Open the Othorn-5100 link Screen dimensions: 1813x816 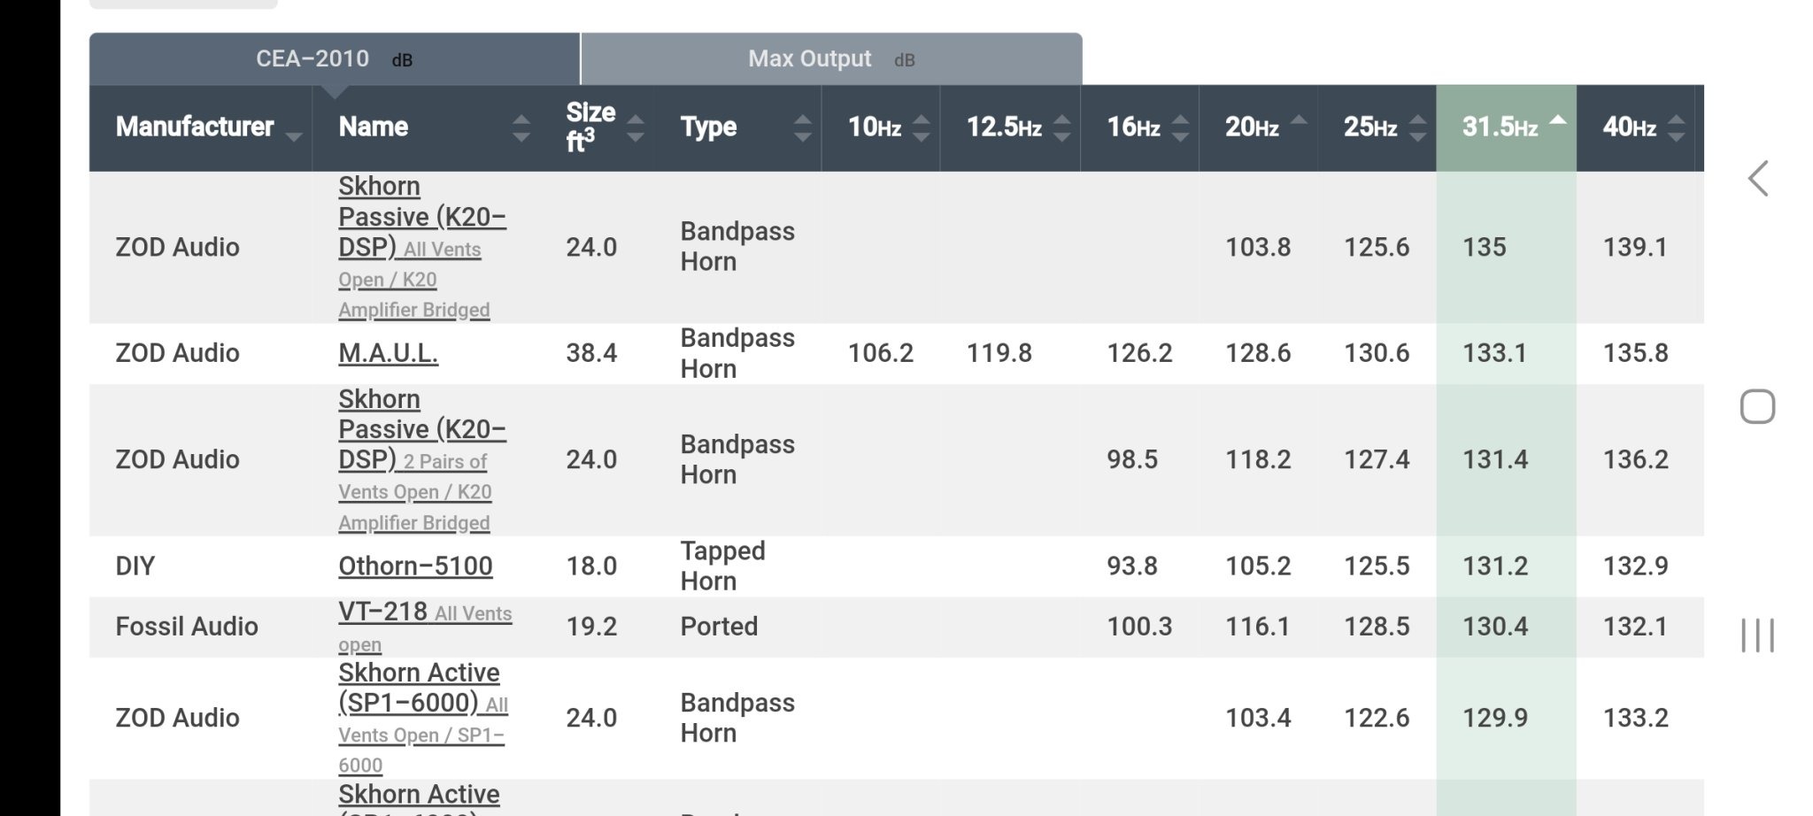coord(415,566)
